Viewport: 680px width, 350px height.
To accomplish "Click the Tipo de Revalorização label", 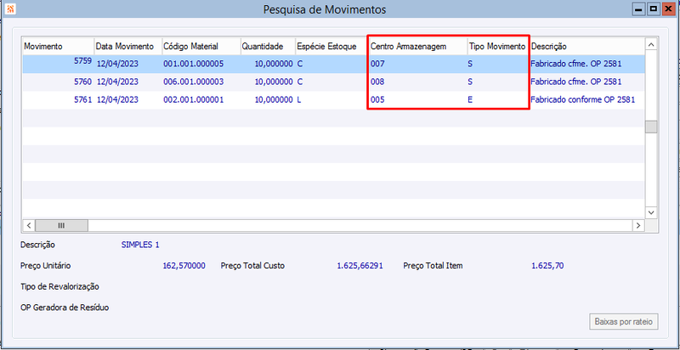I will pyautogui.click(x=59, y=287).
